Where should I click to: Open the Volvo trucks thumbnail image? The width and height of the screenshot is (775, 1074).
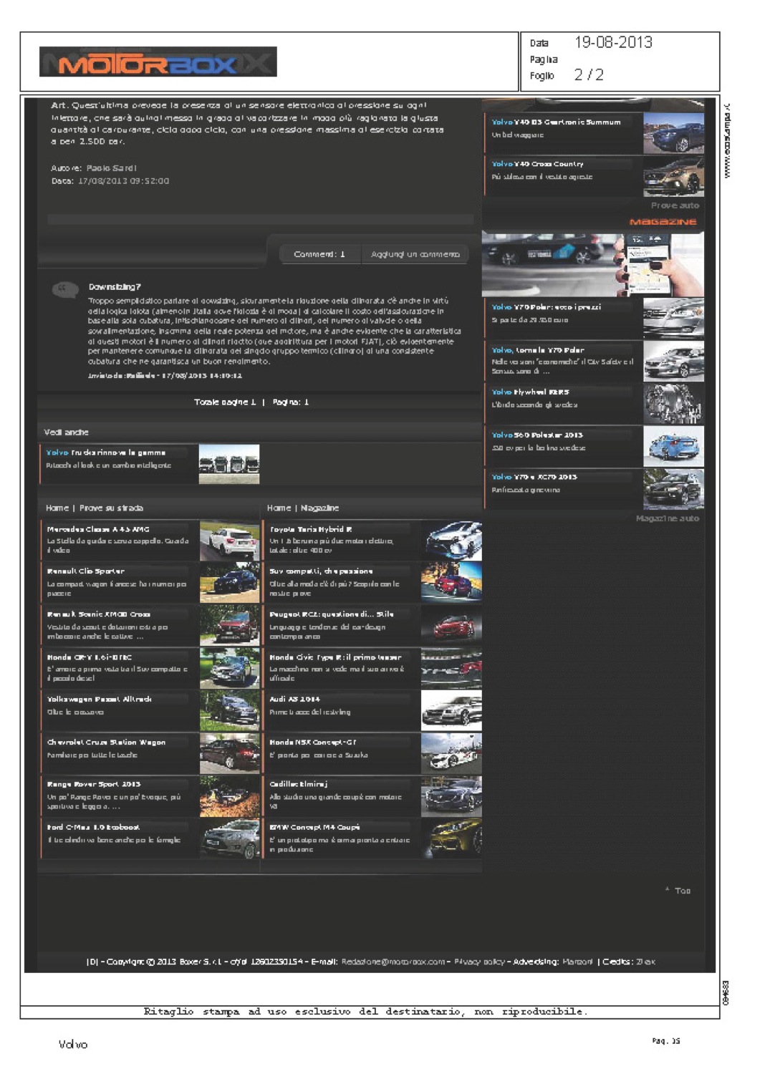(228, 464)
